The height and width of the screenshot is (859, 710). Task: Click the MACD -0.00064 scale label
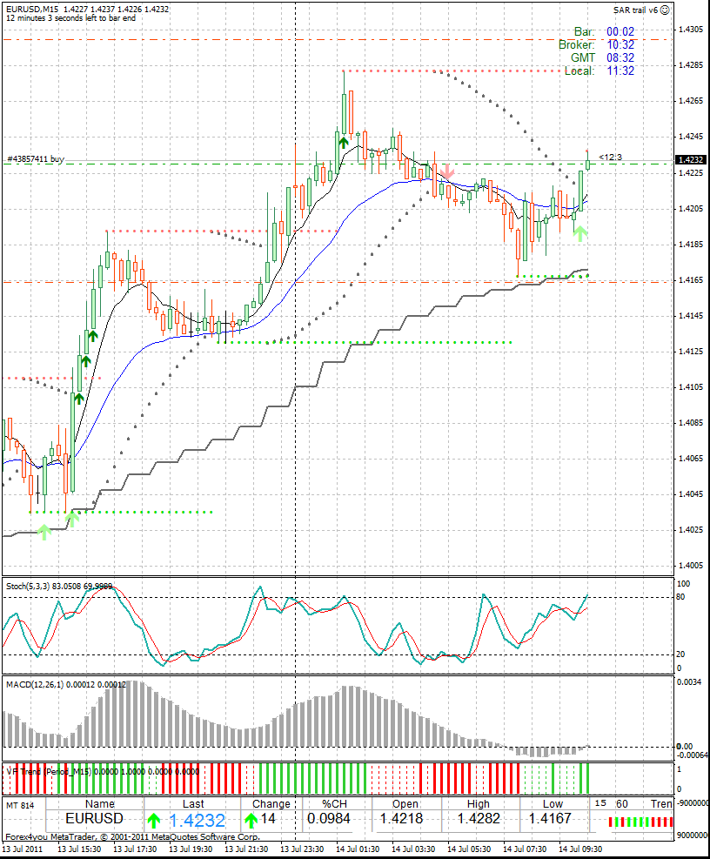pyautogui.click(x=693, y=755)
